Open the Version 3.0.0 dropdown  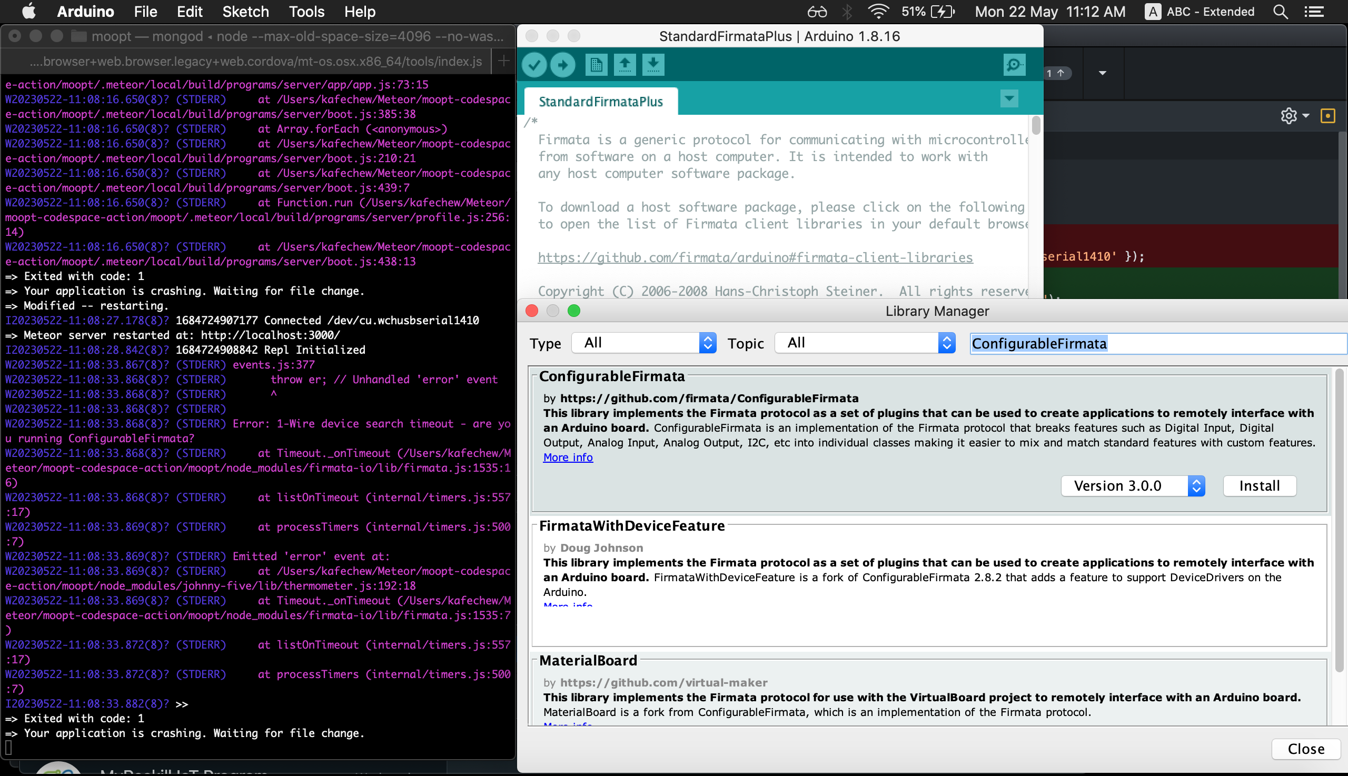tap(1133, 485)
